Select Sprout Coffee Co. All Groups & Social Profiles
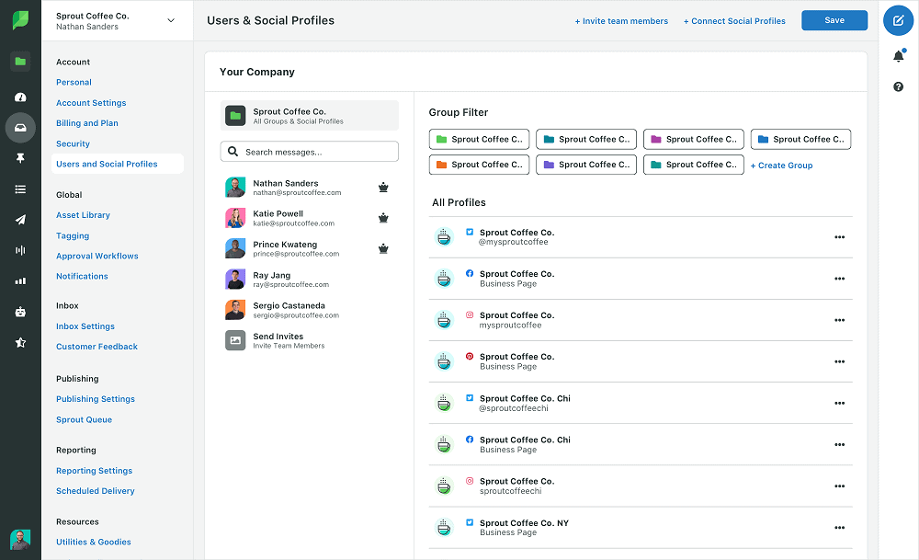919x560 pixels. click(310, 116)
